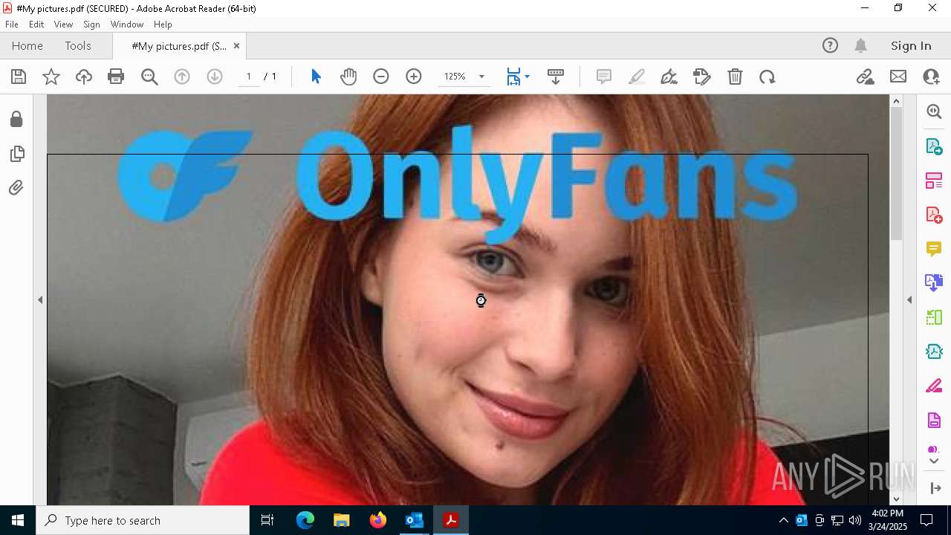Open Task View on the taskbar
951x535 pixels.
click(x=267, y=520)
